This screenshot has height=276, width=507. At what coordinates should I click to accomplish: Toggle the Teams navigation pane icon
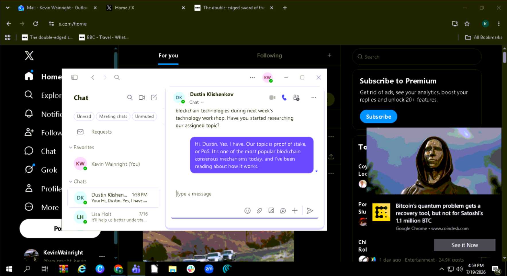pyautogui.click(x=74, y=77)
